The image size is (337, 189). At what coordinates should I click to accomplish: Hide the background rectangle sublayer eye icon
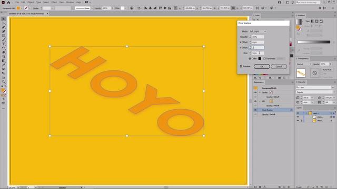pos(298,121)
